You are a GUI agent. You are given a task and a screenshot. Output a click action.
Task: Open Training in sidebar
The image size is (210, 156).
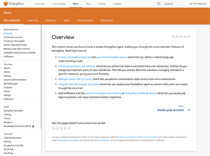[7, 115]
